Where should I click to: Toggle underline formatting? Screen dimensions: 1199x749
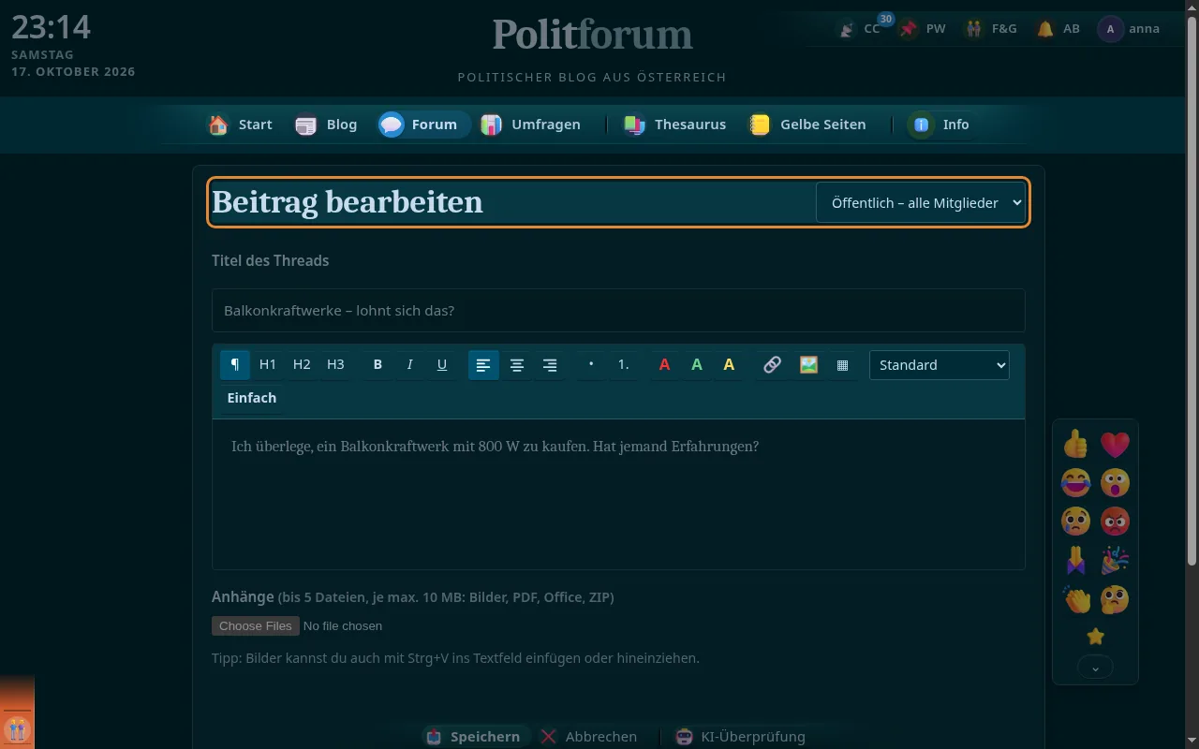click(442, 365)
